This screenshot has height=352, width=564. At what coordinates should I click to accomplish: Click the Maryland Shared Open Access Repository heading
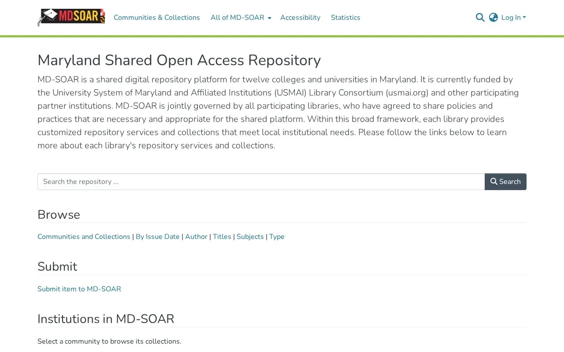[x=179, y=60]
